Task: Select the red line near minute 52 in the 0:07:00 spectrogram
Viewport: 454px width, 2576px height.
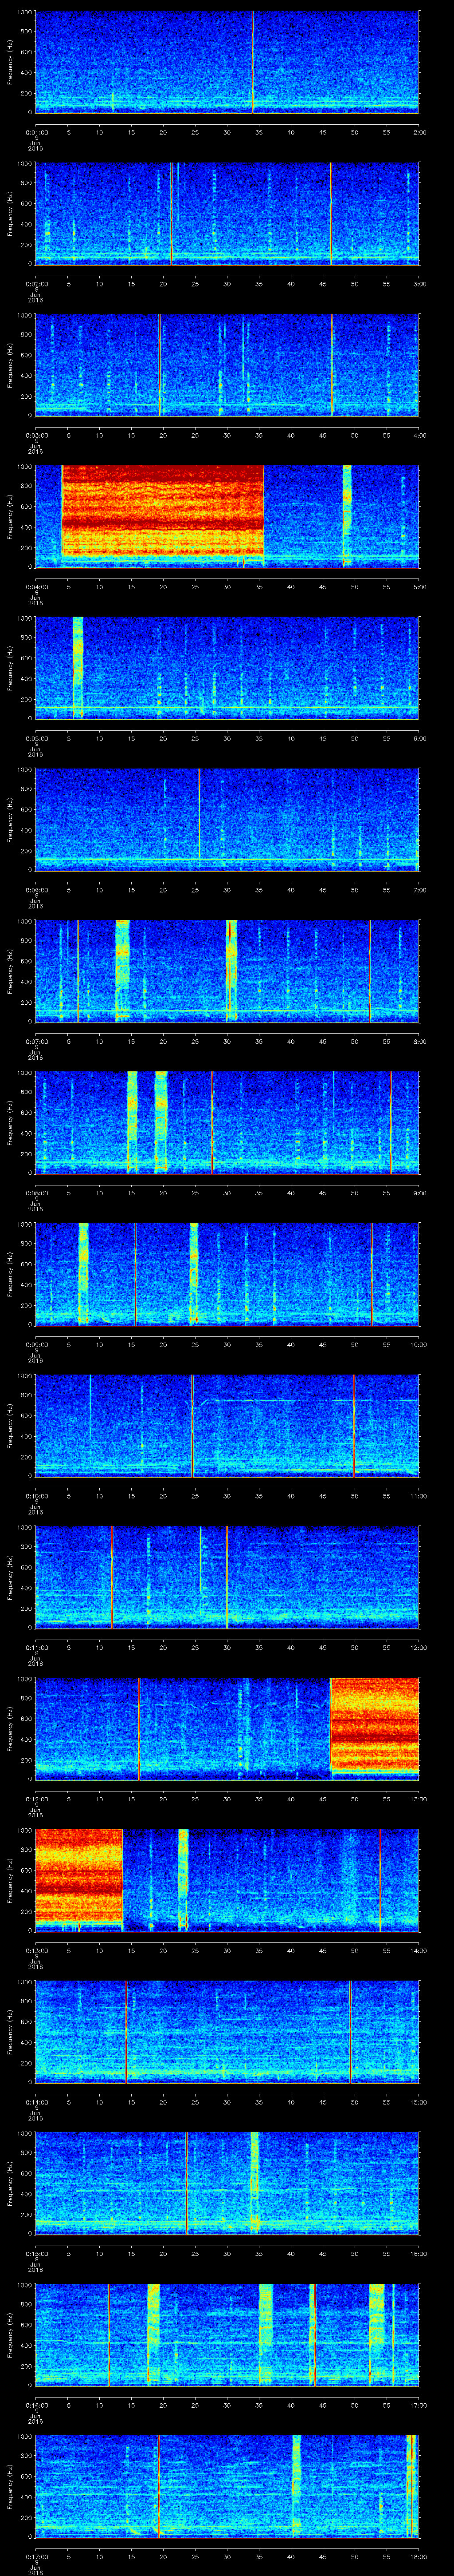Action: (370, 971)
